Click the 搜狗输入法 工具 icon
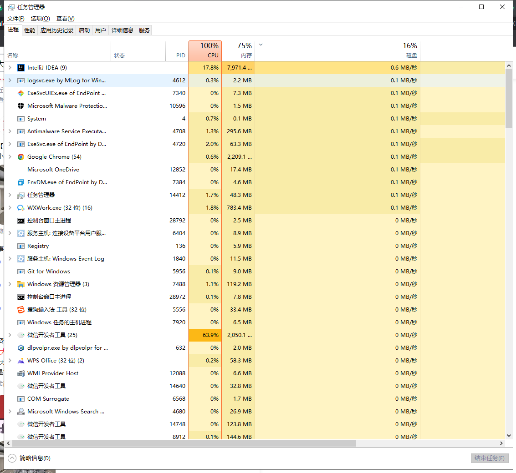 (21, 310)
